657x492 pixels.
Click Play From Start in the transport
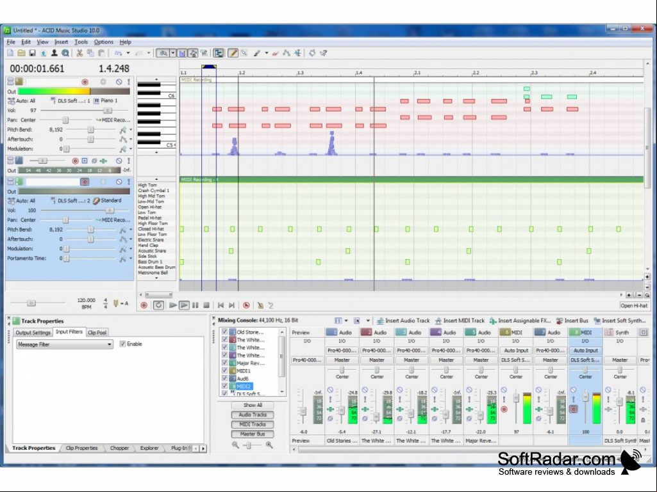[x=172, y=305]
